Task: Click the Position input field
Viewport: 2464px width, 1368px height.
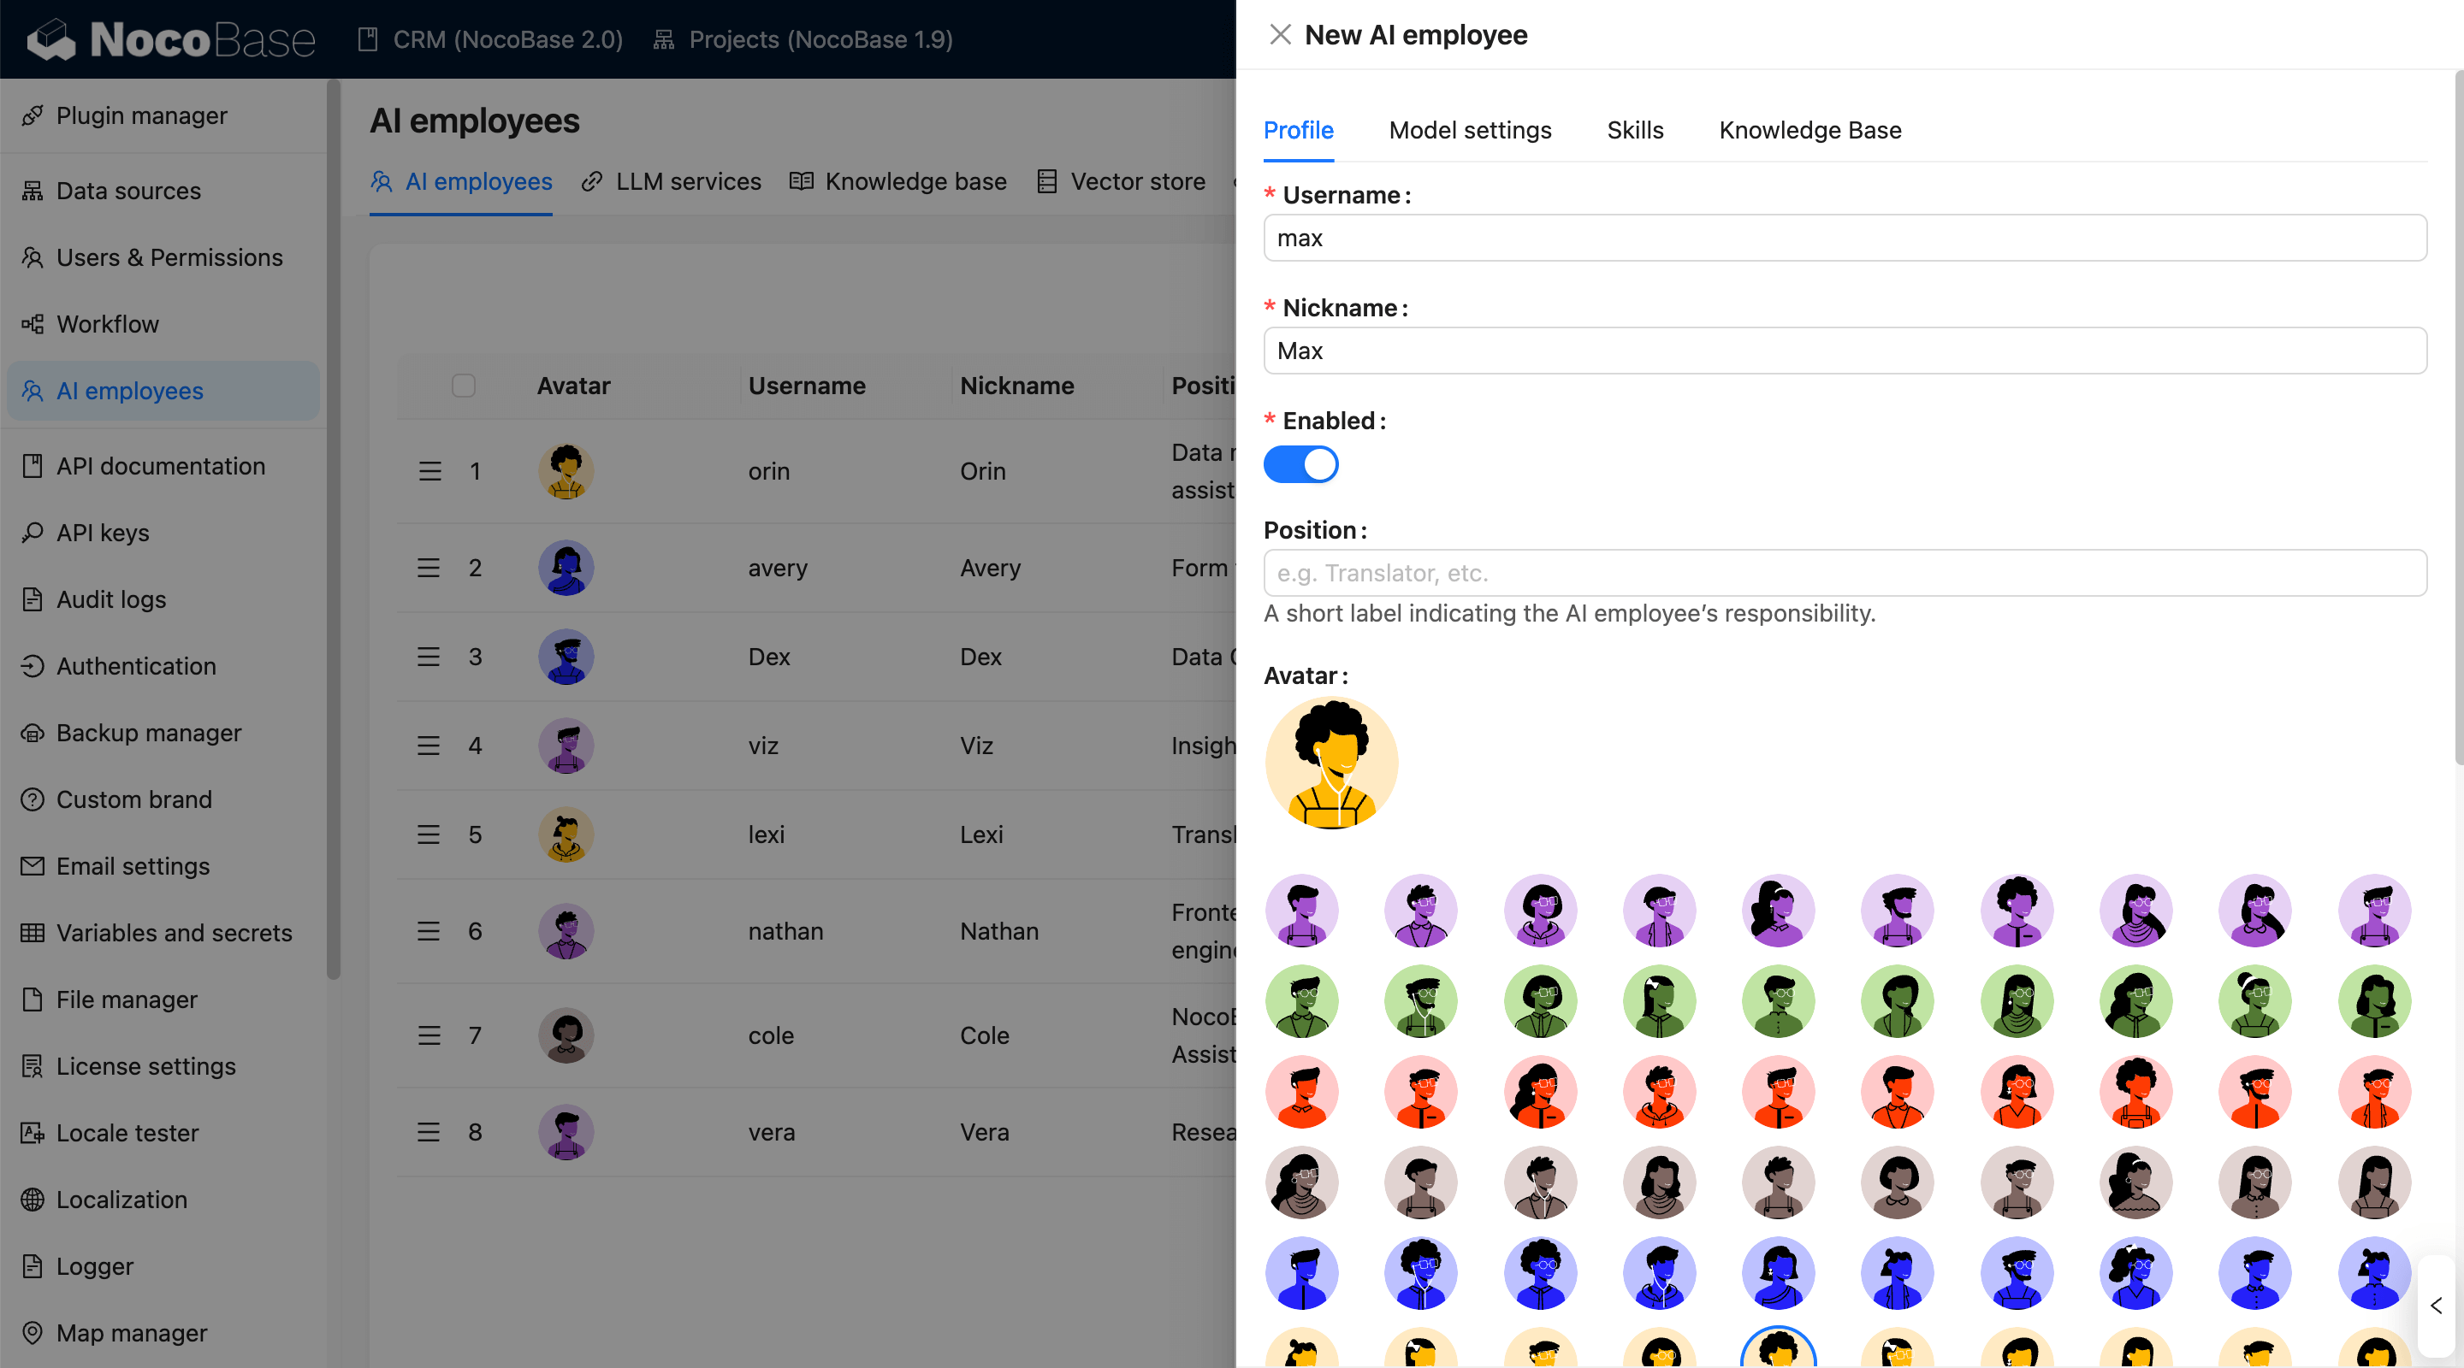Action: point(1845,573)
